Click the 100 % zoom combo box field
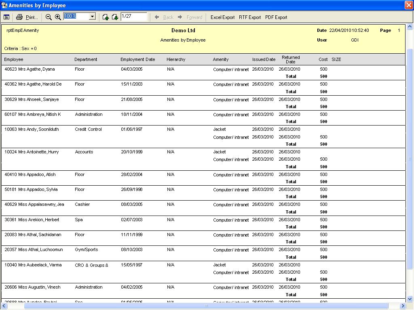The image size is (414, 310). [76, 17]
